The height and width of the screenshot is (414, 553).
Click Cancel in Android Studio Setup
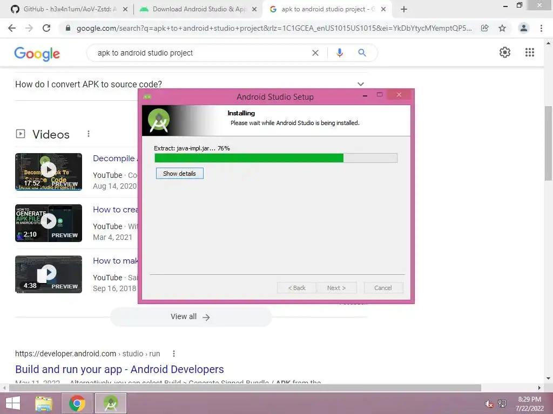pyautogui.click(x=383, y=288)
